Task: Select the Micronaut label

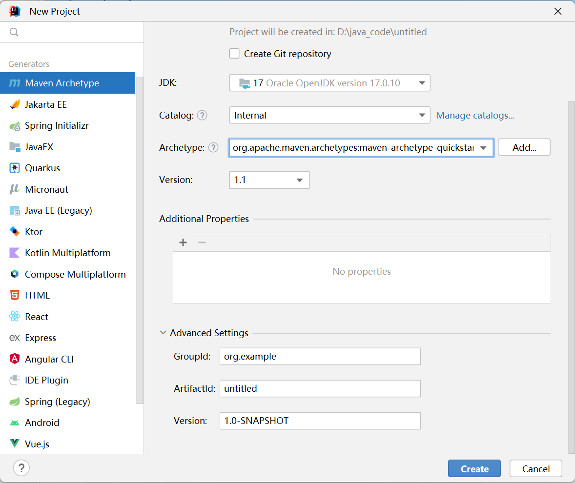Action: coord(46,189)
